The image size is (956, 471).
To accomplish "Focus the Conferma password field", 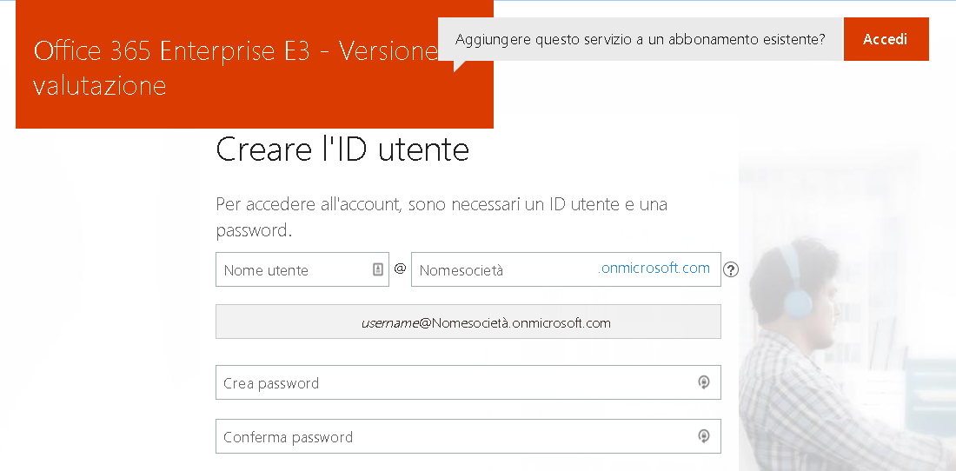I will coord(468,436).
